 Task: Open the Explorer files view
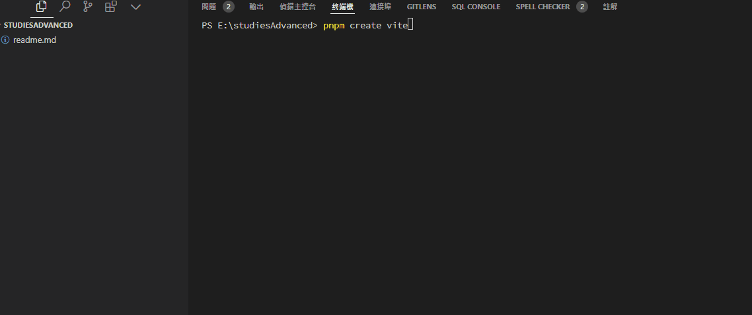pyautogui.click(x=42, y=7)
